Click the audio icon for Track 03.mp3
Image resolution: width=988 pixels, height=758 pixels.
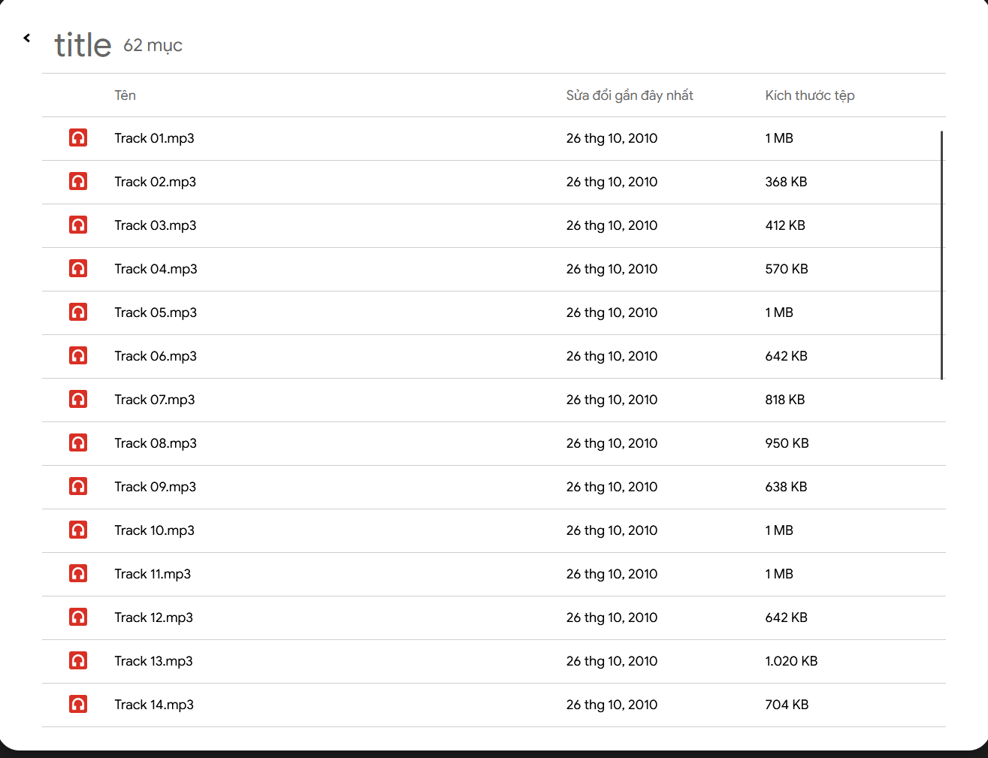coord(78,225)
